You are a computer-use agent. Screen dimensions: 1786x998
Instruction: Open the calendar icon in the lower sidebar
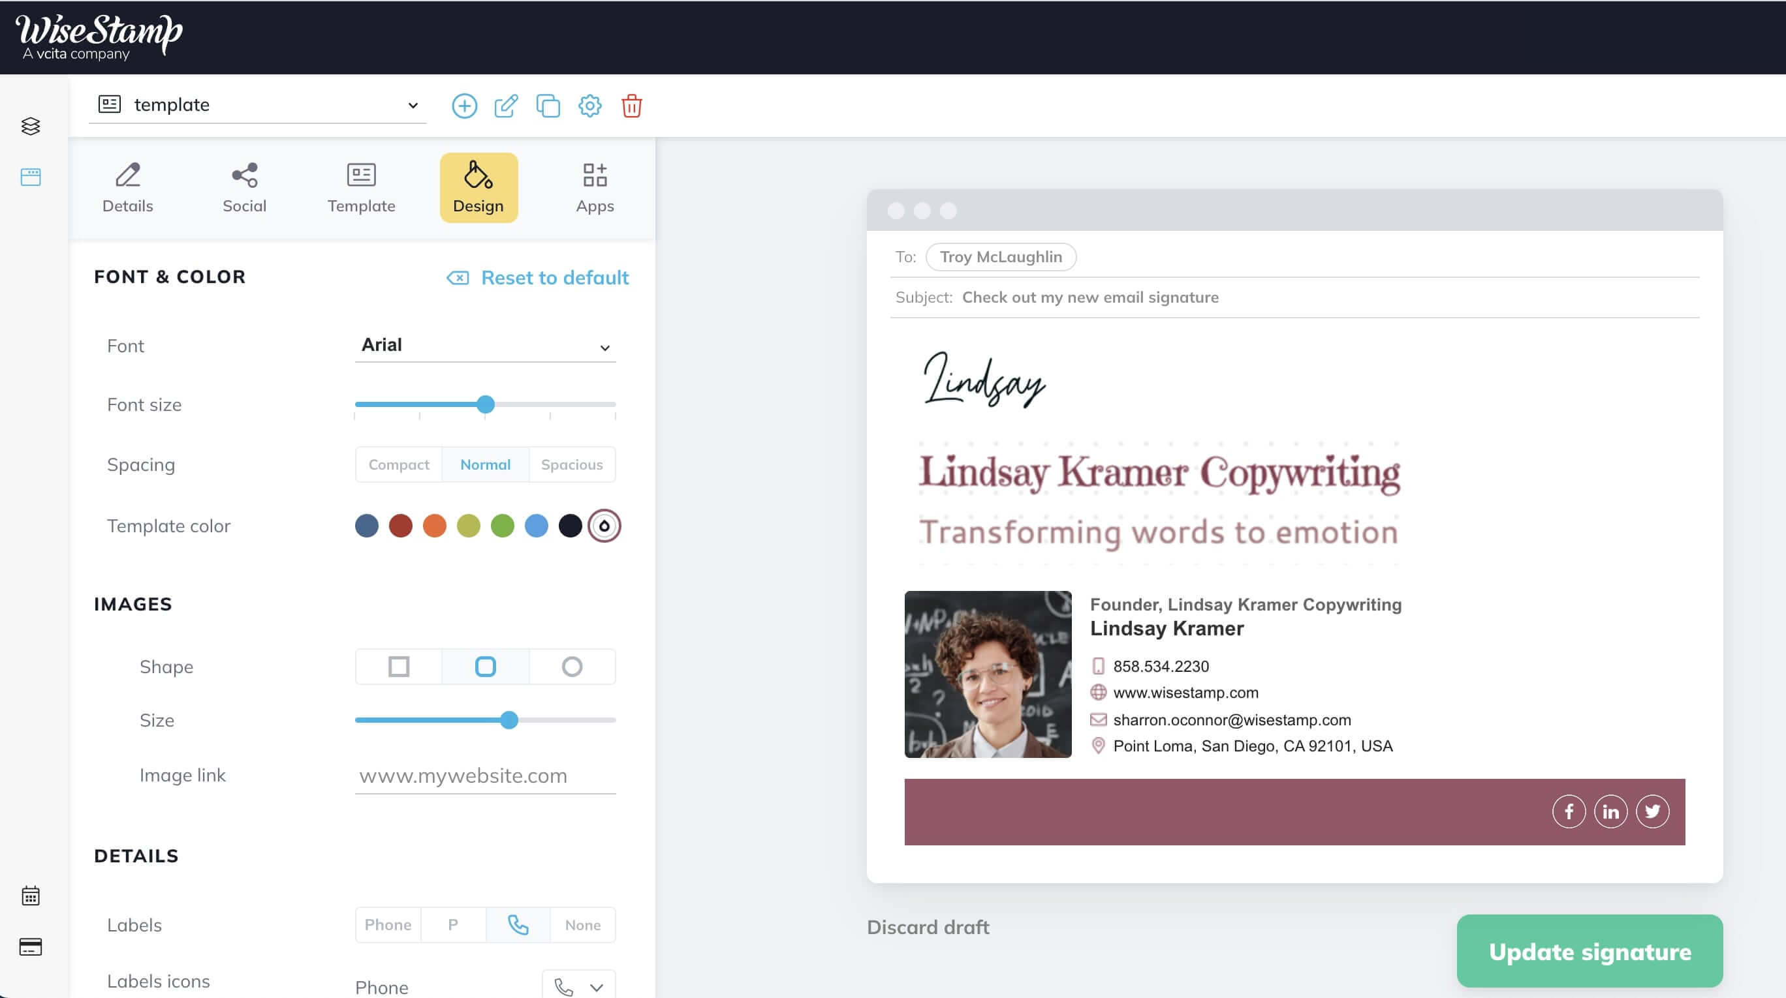point(31,895)
